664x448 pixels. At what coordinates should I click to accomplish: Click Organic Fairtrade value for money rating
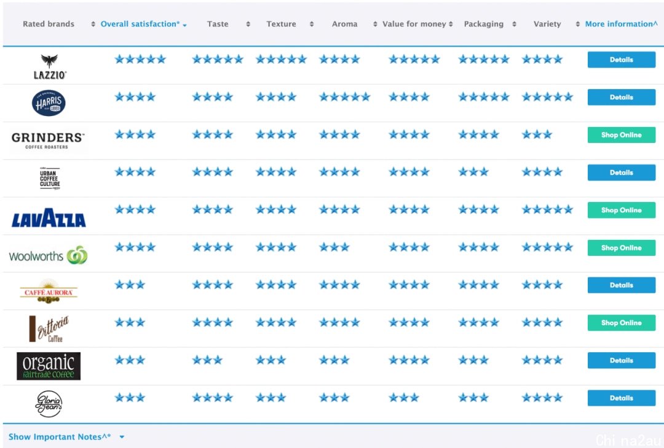409,360
